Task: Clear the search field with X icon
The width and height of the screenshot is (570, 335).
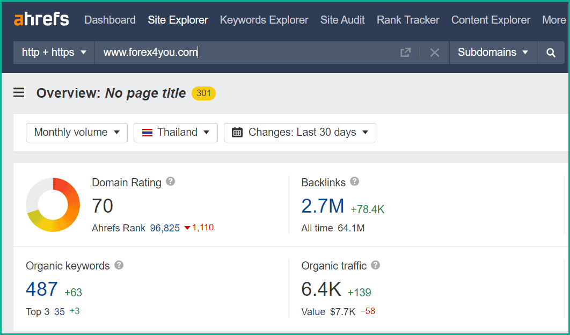Action: tap(435, 53)
